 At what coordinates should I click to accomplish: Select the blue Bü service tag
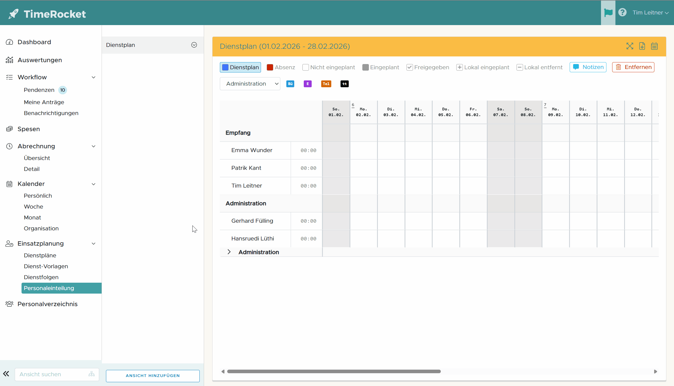[290, 84]
